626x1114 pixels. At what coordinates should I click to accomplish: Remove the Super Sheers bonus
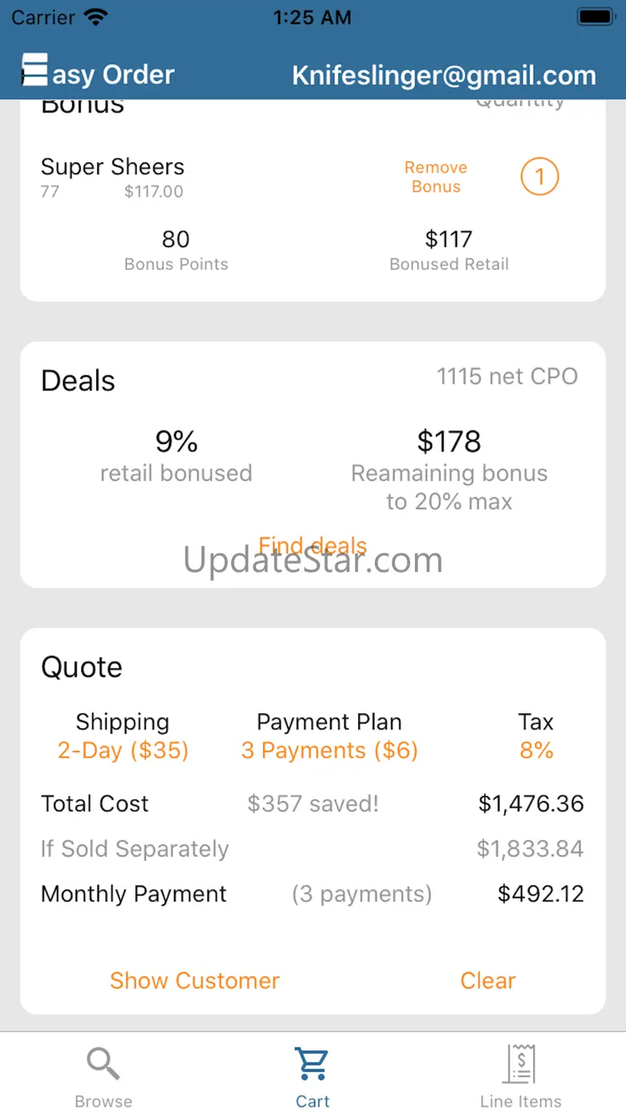436,177
